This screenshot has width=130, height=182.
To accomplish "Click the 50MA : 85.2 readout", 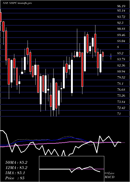I will click(x=16, y=162).
